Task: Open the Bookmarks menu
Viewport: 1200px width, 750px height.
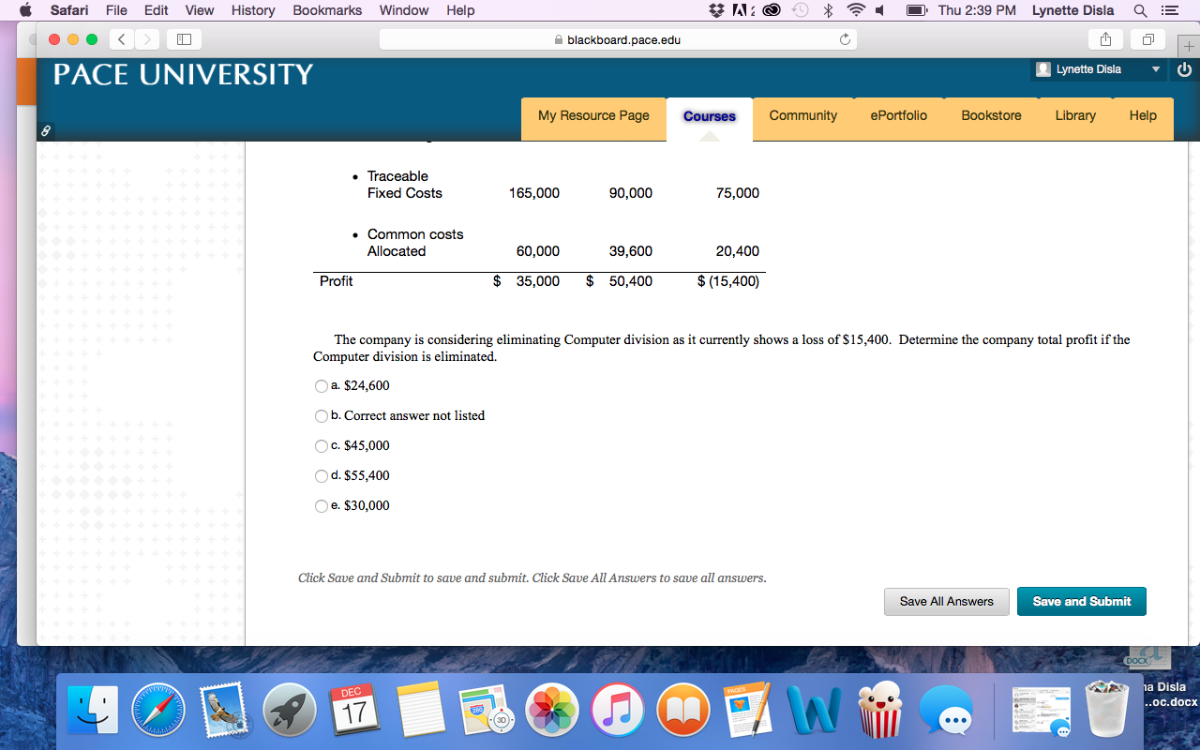Action: [327, 10]
